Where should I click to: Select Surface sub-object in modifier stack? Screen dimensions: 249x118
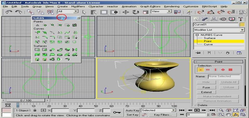(210, 38)
